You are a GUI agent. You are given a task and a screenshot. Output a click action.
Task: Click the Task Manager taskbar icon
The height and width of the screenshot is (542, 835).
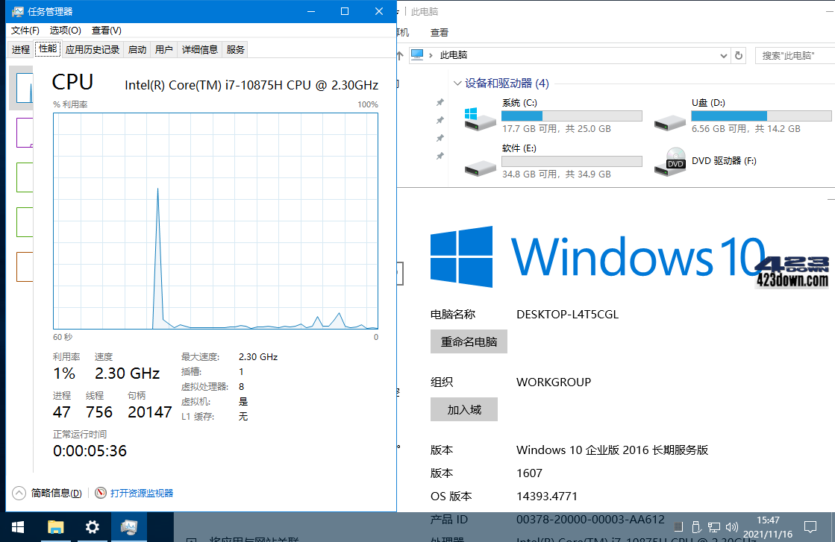pyautogui.click(x=129, y=527)
